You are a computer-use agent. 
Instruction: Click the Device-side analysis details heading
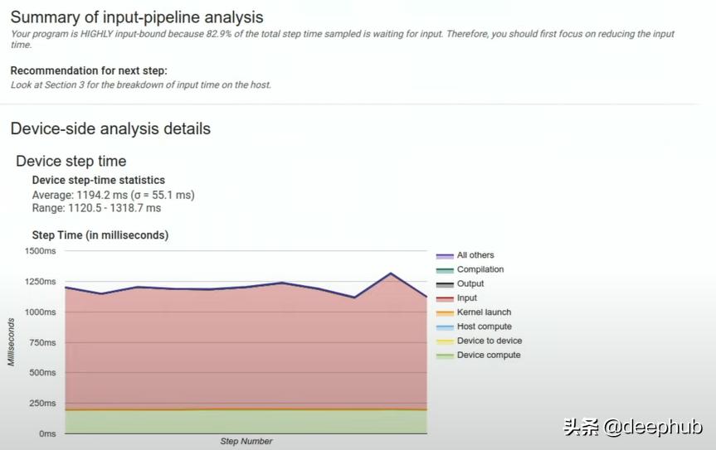pos(110,128)
